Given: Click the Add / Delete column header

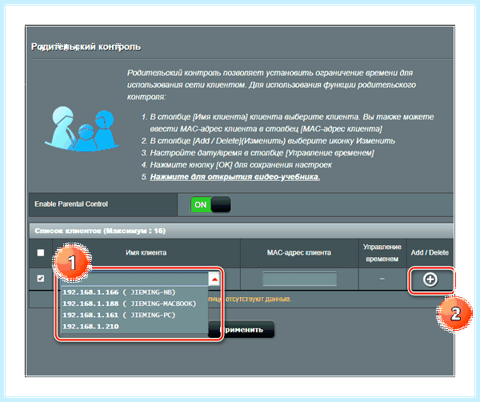Looking at the screenshot, I should [430, 253].
